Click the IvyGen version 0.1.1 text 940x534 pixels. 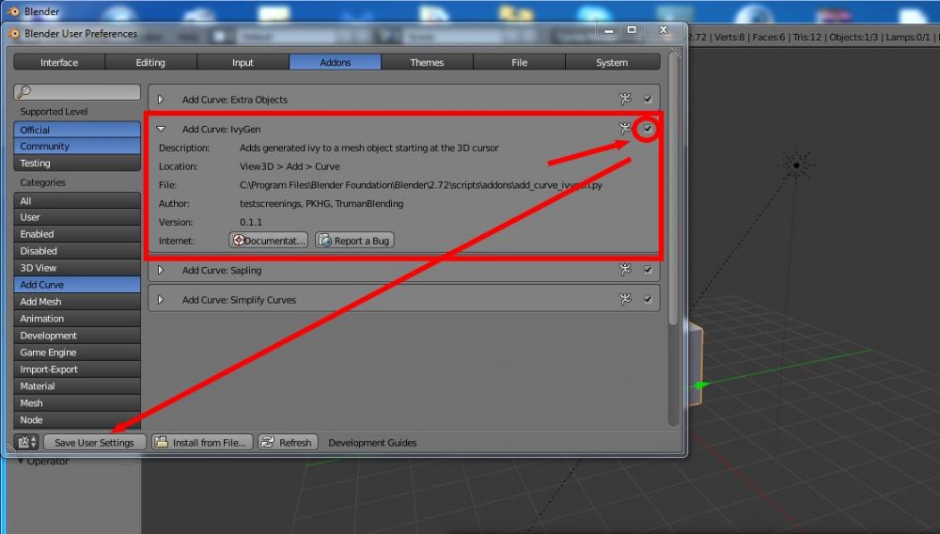coord(251,223)
